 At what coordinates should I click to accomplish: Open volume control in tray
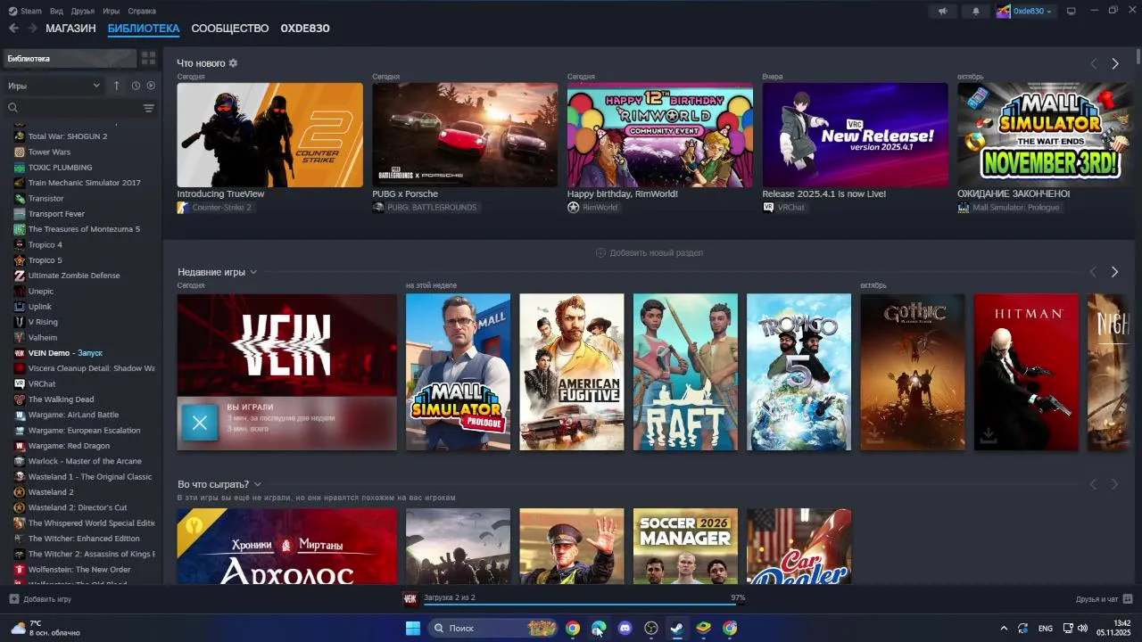click(1082, 629)
